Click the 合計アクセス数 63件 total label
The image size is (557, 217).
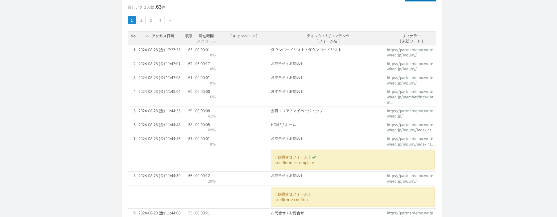point(147,7)
